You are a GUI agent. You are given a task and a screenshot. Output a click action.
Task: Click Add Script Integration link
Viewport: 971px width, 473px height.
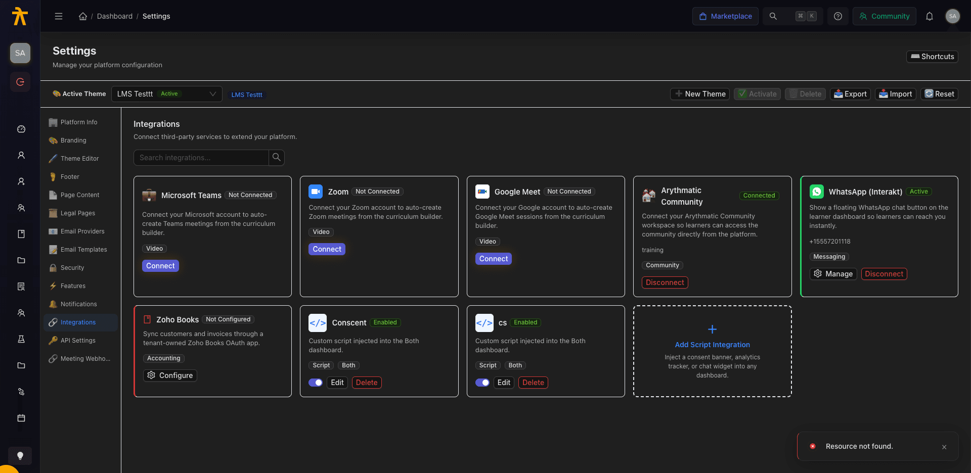(x=712, y=345)
